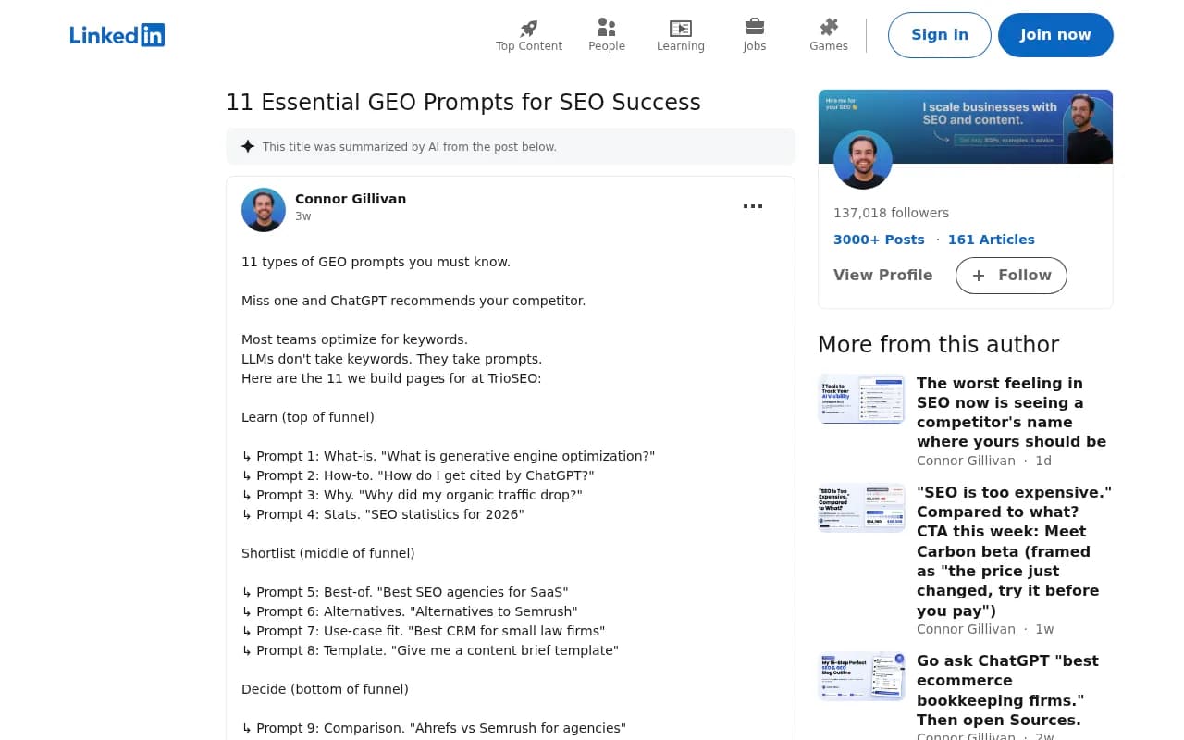Open the Games puzzle piece icon
The width and height of the screenshot is (1184, 740).
click(829, 27)
